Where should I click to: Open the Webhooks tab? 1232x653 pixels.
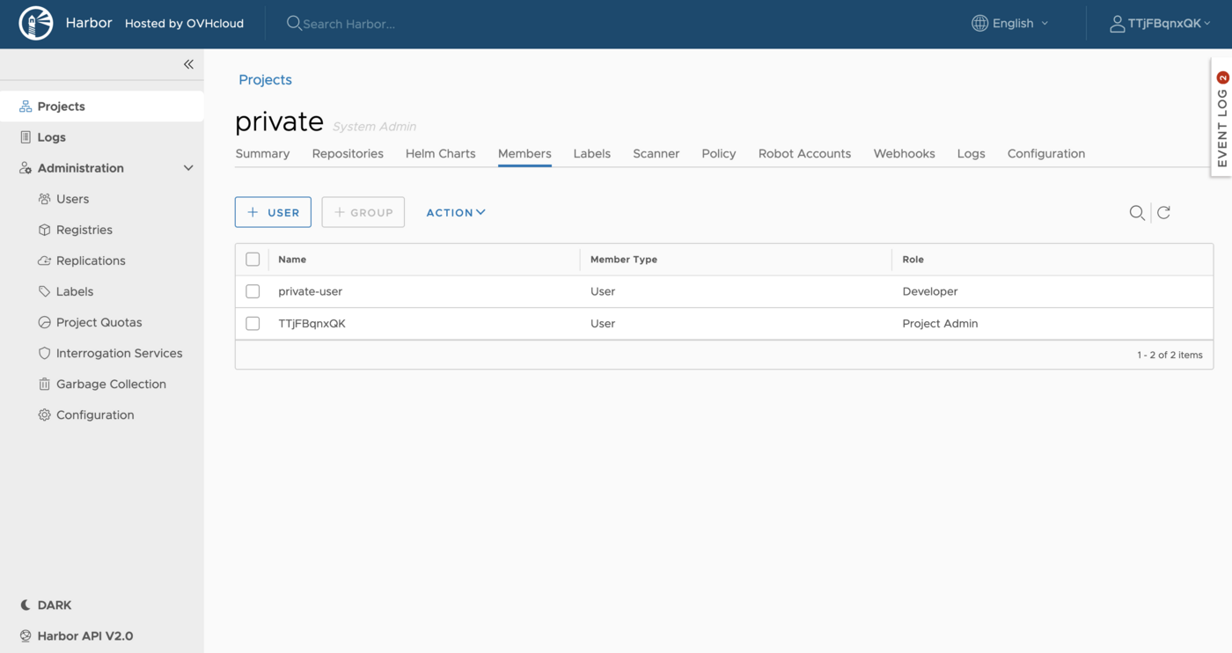(x=904, y=153)
